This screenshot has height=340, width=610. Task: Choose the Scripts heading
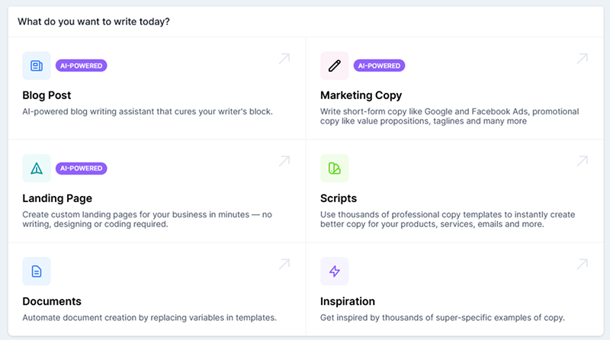(339, 198)
